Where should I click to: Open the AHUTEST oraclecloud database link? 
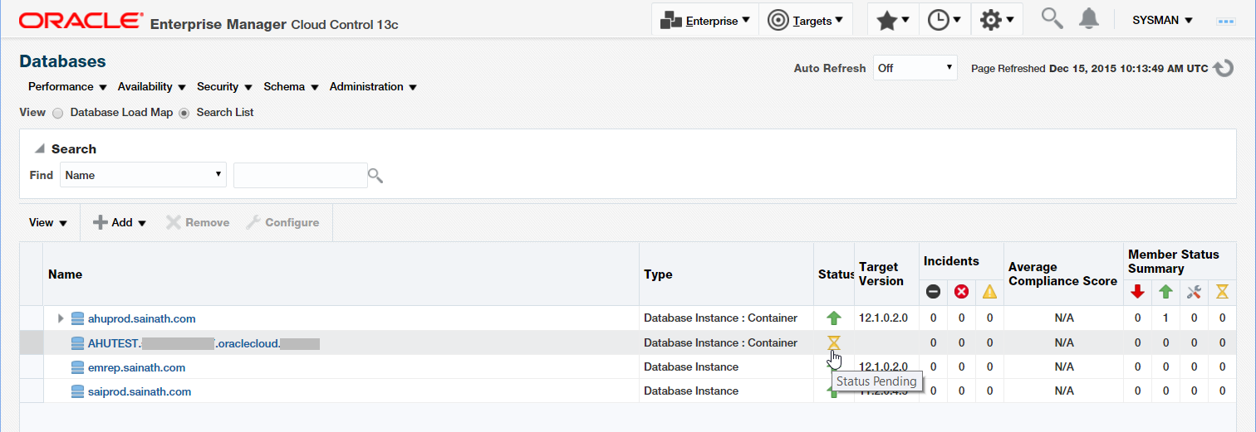click(x=204, y=343)
